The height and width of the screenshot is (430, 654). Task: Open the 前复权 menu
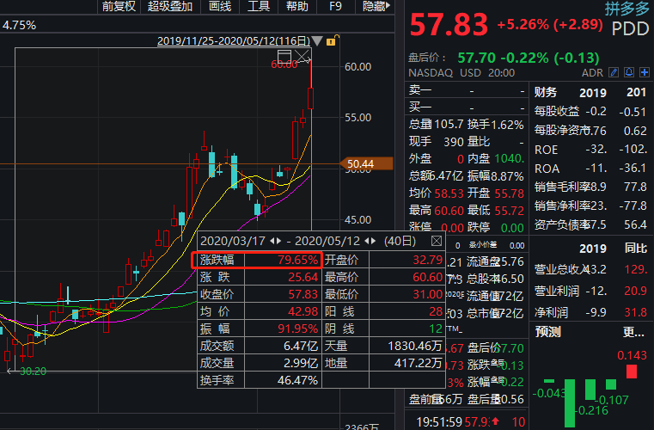[119, 6]
